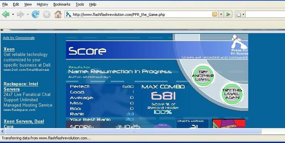Click the Try Another Level button

pyautogui.click(x=203, y=76)
